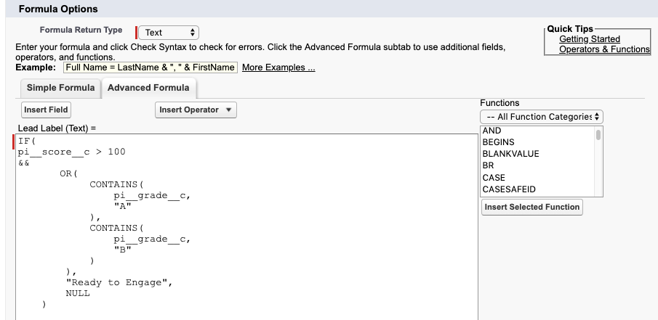Select the Advanced Formula tab
This screenshot has height=320, width=658.
148,88
